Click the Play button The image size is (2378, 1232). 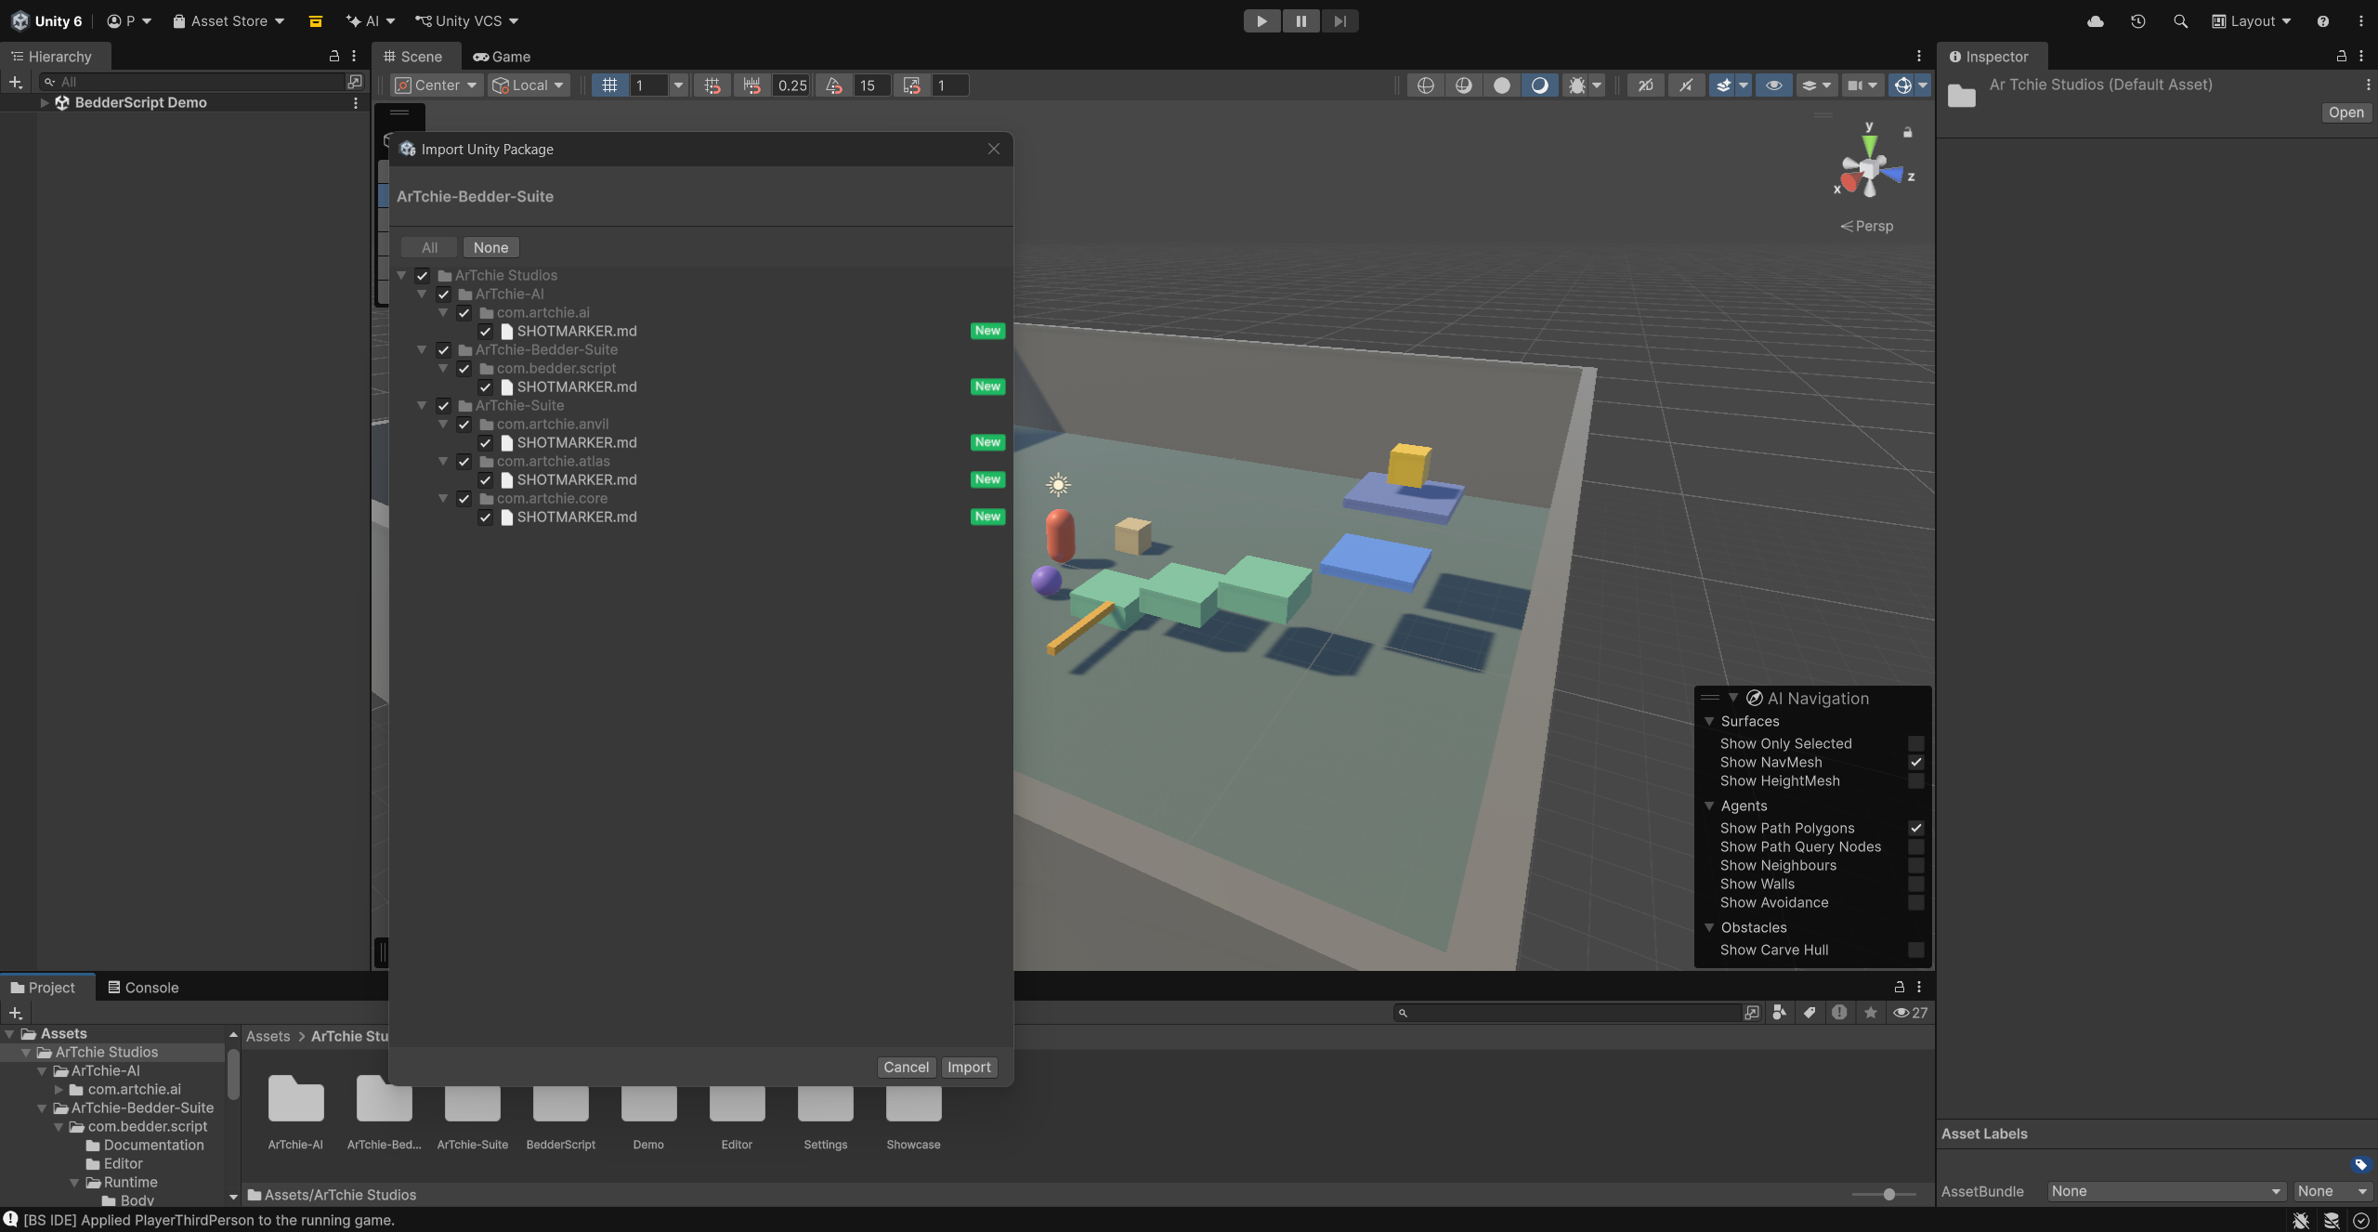click(x=1261, y=20)
